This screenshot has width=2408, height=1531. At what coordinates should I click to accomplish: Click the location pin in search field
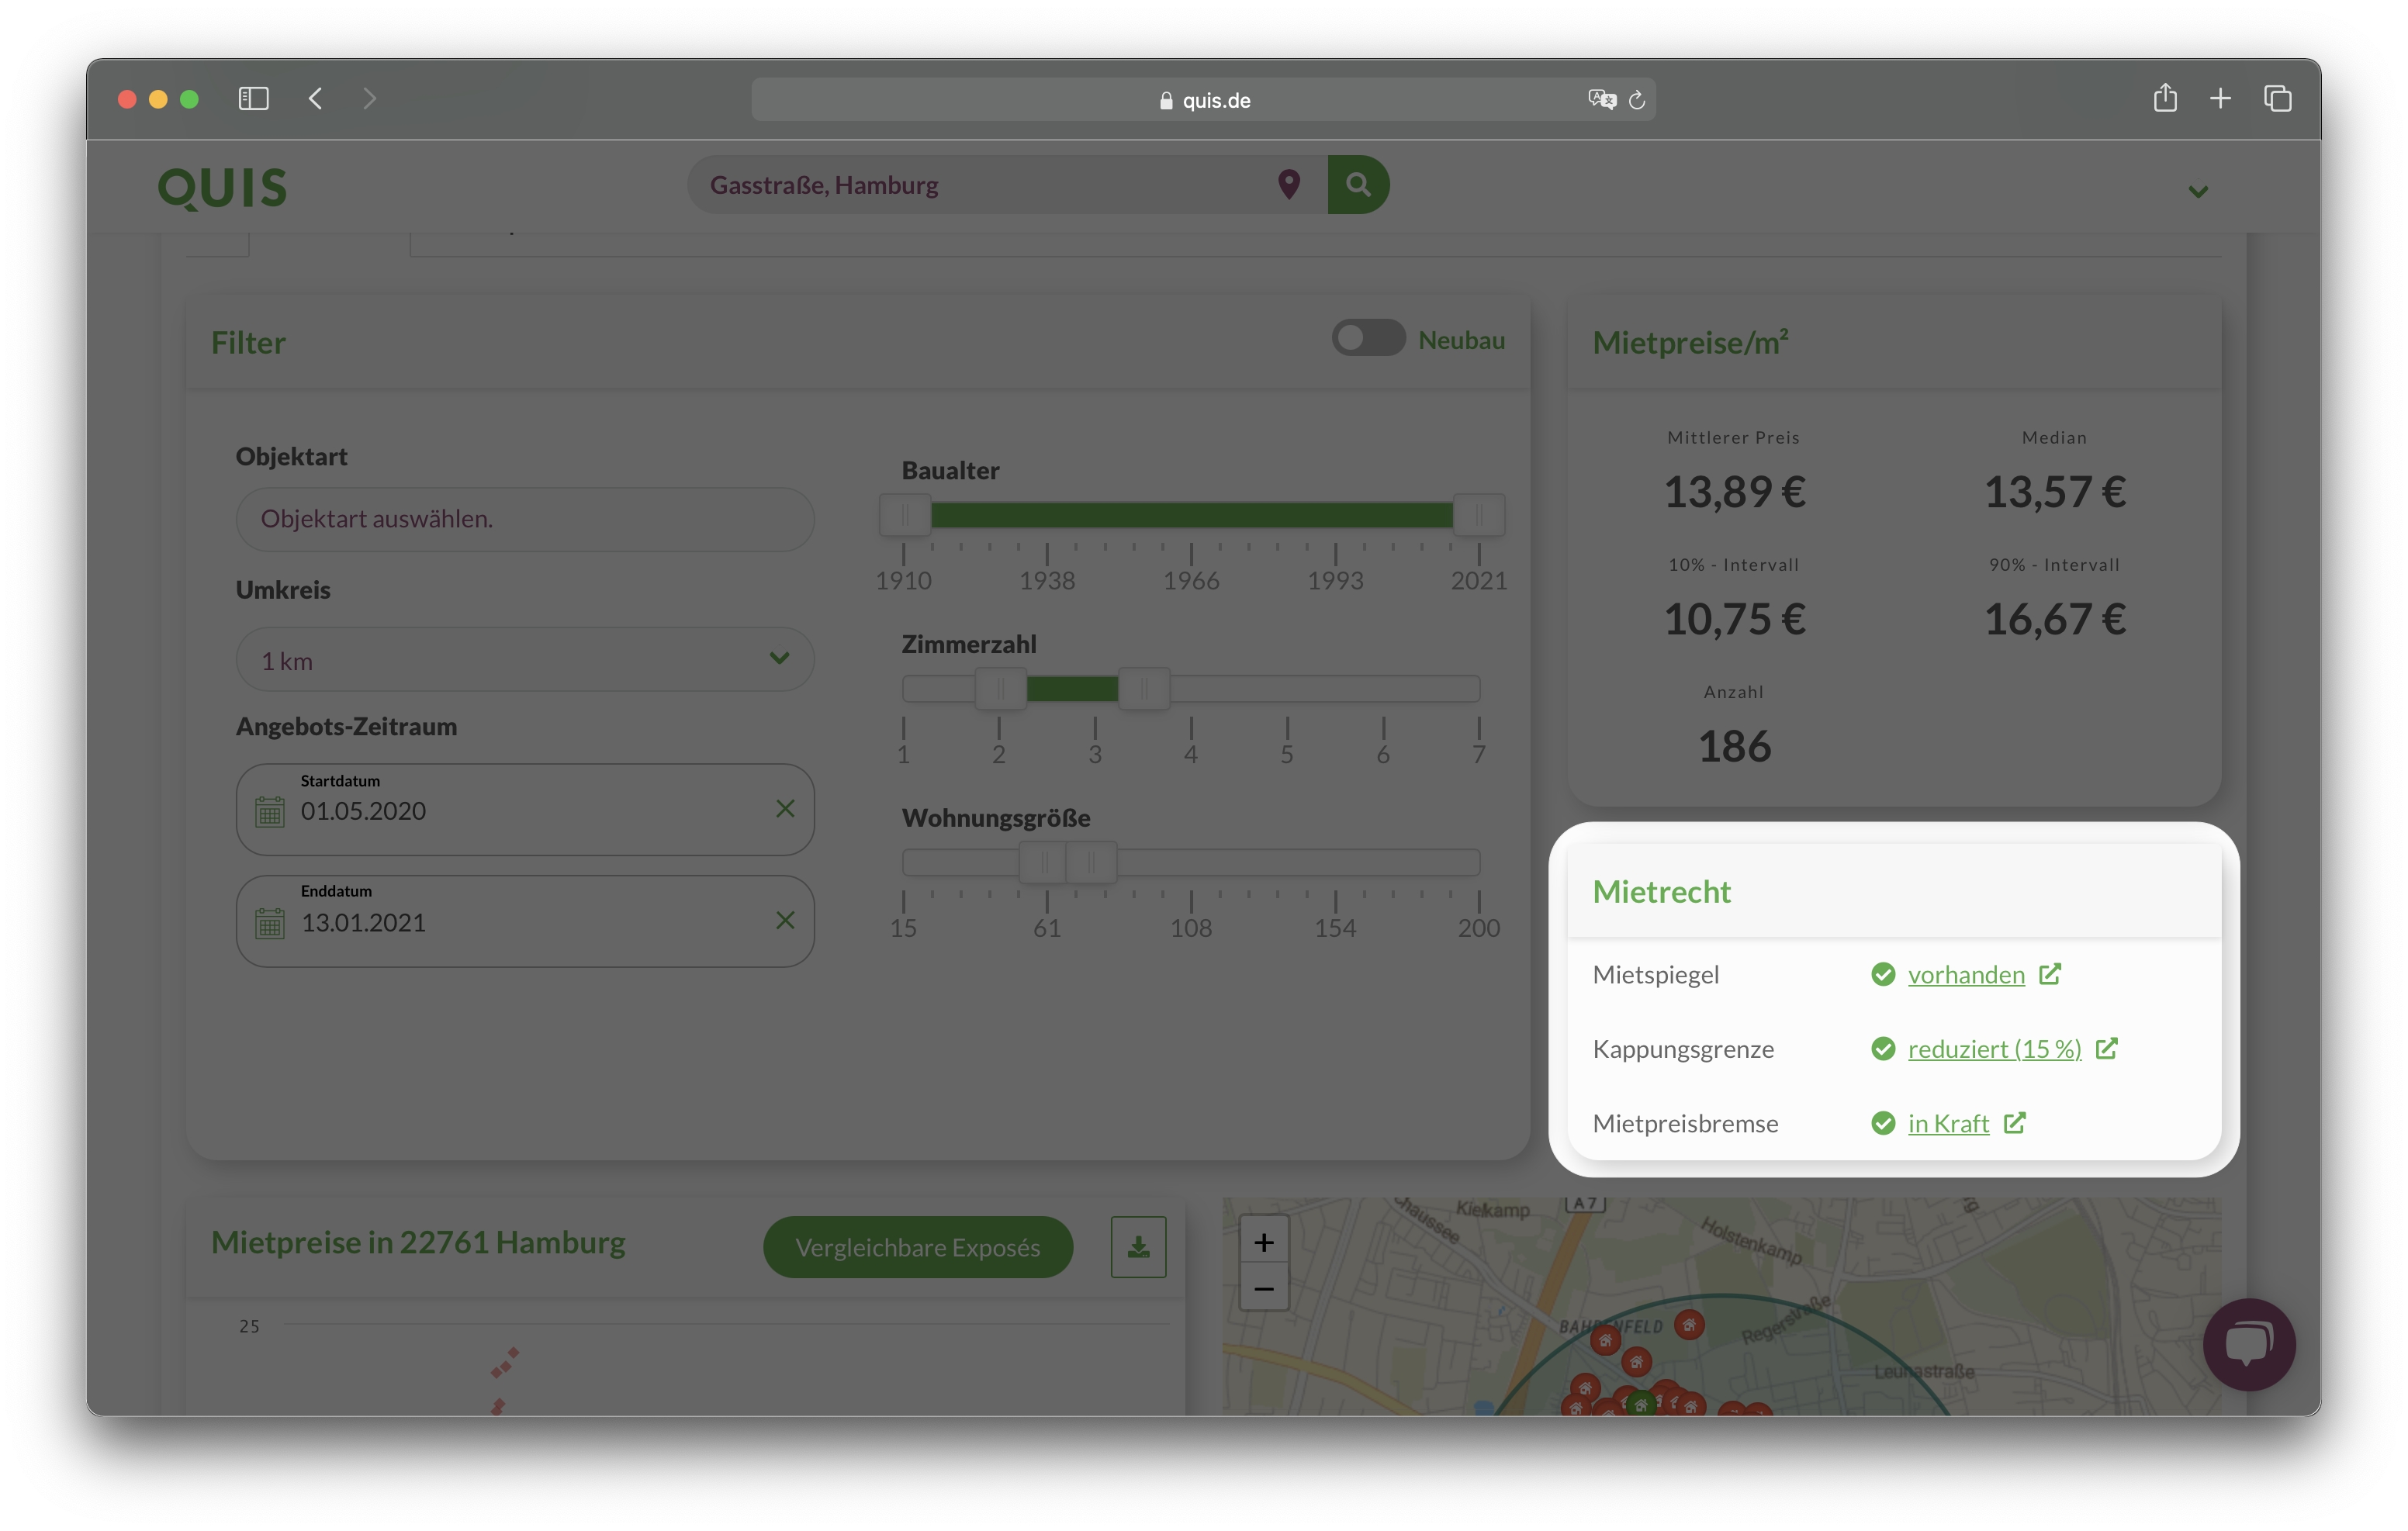[1289, 184]
